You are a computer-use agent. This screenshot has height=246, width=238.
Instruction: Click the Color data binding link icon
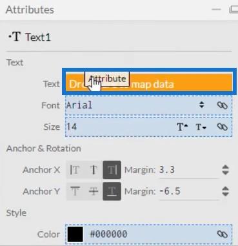pyautogui.click(x=222, y=234)
